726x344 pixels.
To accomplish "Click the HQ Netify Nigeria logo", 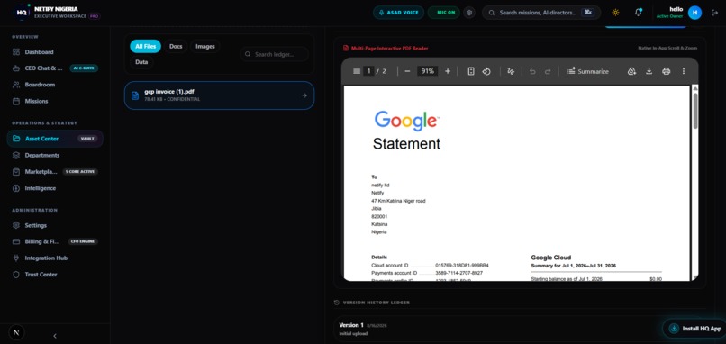I will [21, 13].
